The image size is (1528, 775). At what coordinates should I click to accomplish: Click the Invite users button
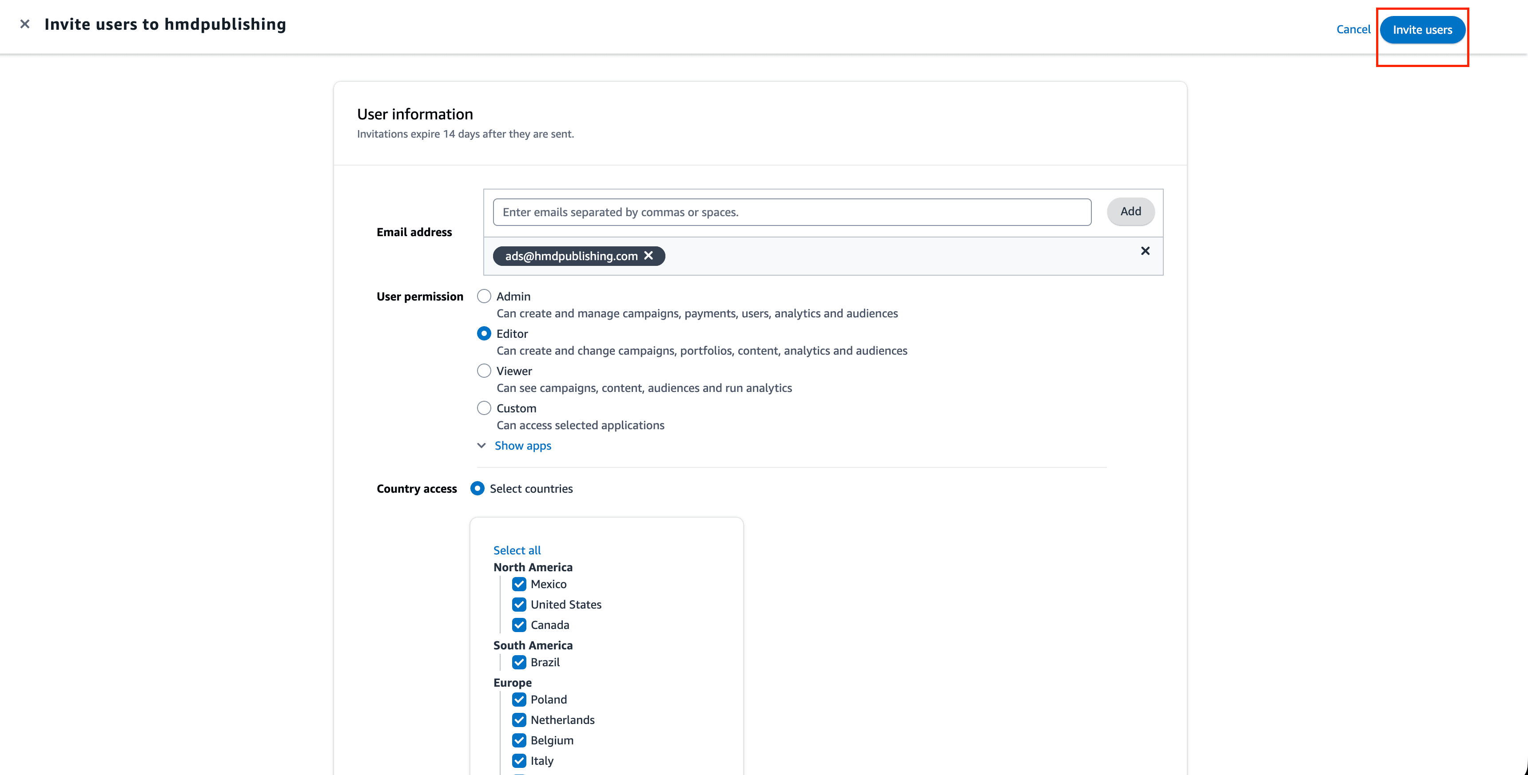coord(1422,29)
